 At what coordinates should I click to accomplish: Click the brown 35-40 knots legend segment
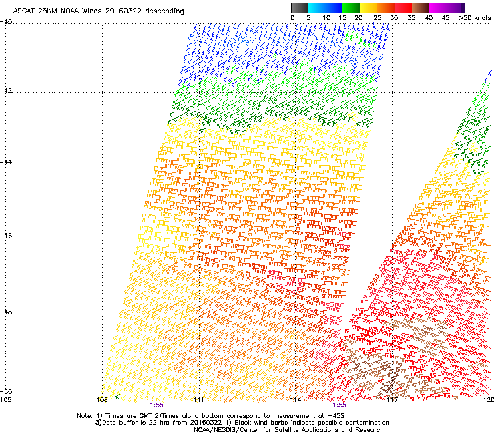[421, 8]
